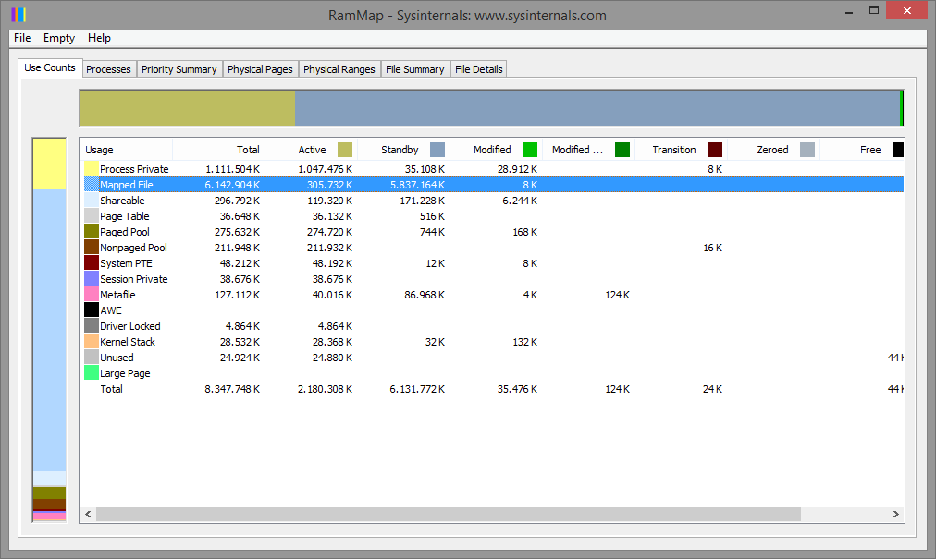Click the black AWE color icon
Image resolution: width=936 pixels, height=559 pixels.
coord(92,310)
